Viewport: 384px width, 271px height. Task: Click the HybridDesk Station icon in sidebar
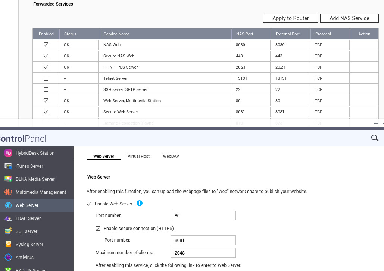8,153
